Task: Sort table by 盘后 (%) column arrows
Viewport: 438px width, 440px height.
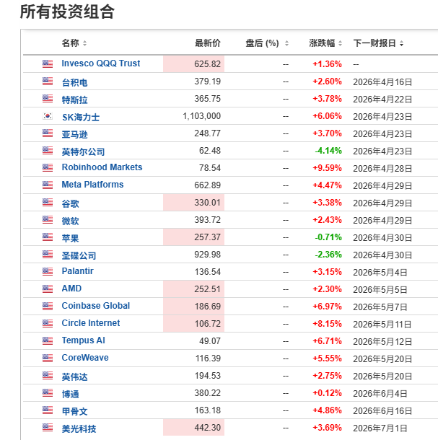Action: coord(286,43)
